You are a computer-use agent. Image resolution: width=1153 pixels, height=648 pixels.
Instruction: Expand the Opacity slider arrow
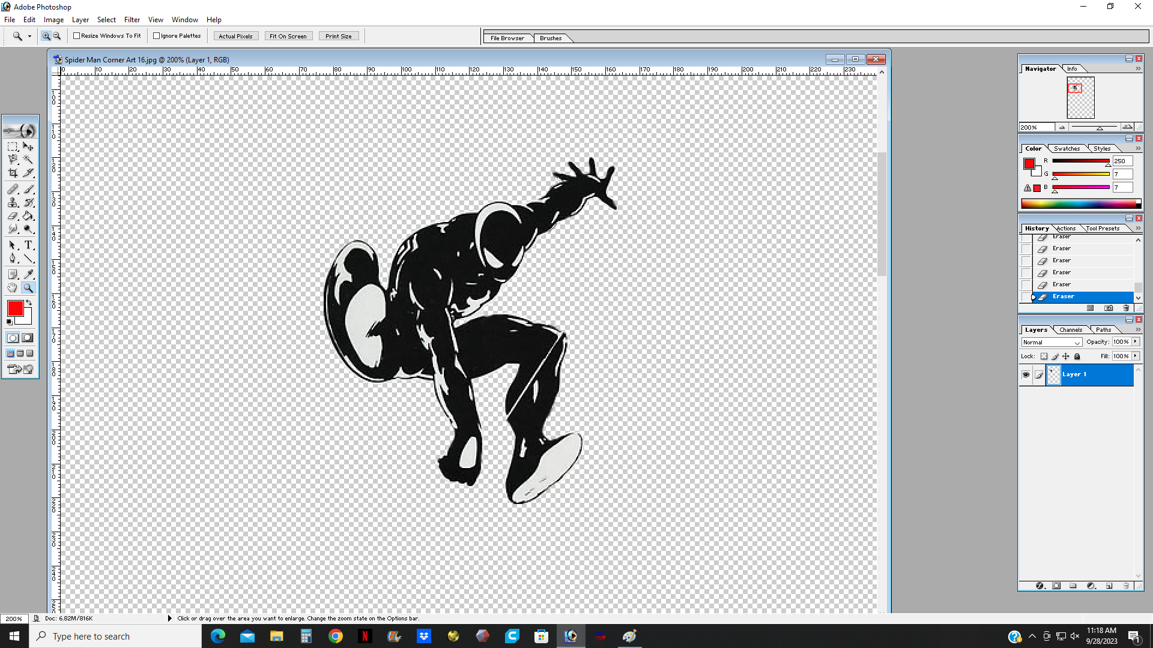point(1136,341)
